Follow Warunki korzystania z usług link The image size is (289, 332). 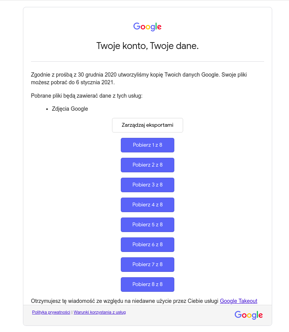(100, 312)
